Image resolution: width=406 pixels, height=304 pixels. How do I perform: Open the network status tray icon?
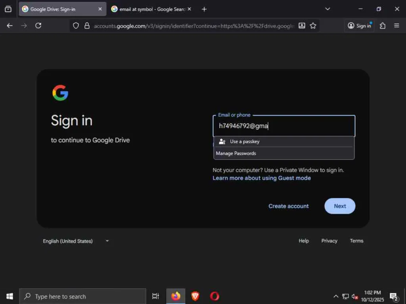click(345, 296)
